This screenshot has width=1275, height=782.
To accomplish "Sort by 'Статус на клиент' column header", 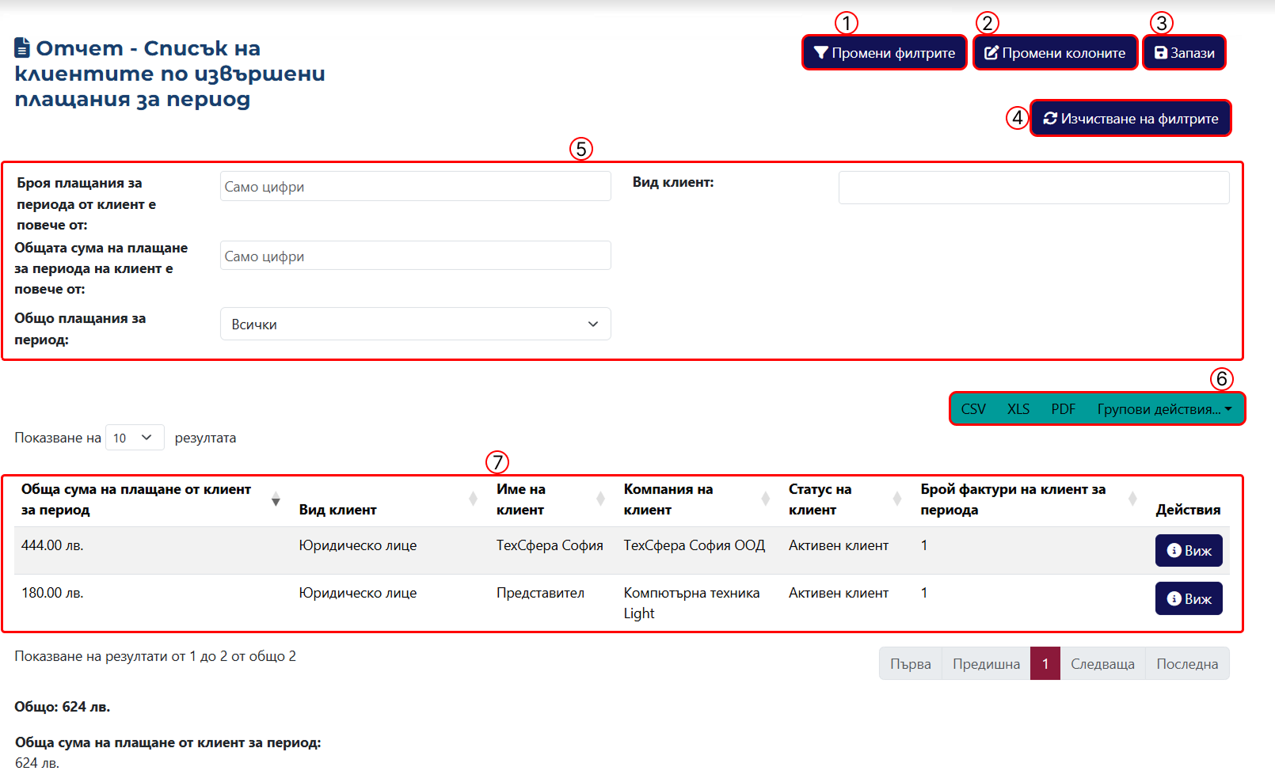I will click(x=846, y=499).
